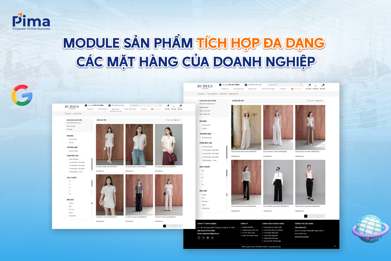This screenshot has width=391, height=261.
Task: Collapse the Xem tất cả danh mục list
Action: coord(207,104)
